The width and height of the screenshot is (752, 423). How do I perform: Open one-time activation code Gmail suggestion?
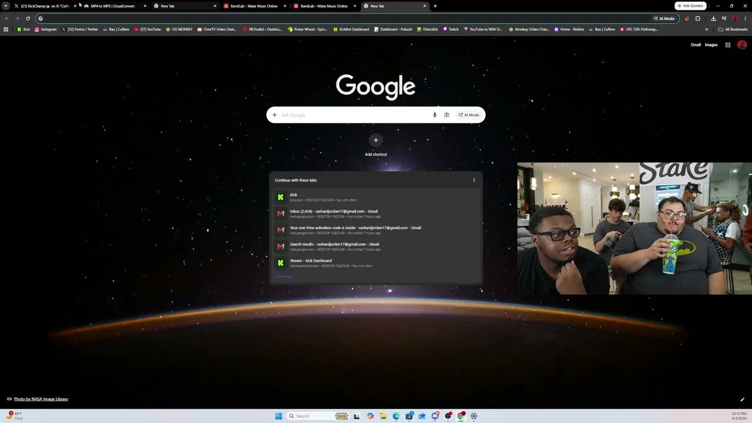tap(376, 230)
